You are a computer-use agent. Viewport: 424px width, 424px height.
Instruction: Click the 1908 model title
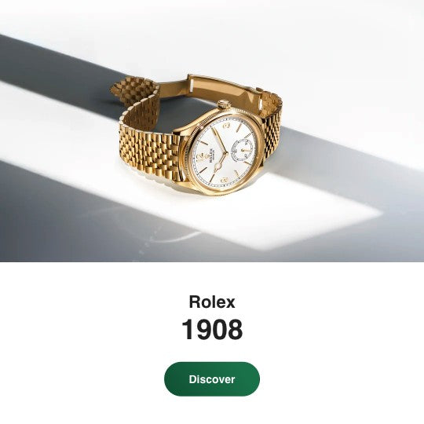coord(212,330)
